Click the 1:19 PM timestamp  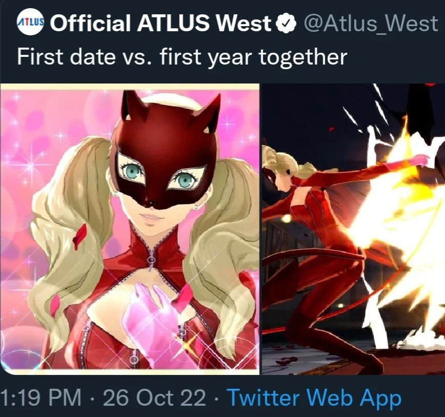[x=41, y=397]
